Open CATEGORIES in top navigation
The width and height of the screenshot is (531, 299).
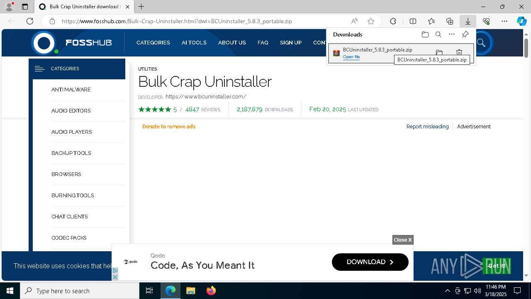click(153, 43)
